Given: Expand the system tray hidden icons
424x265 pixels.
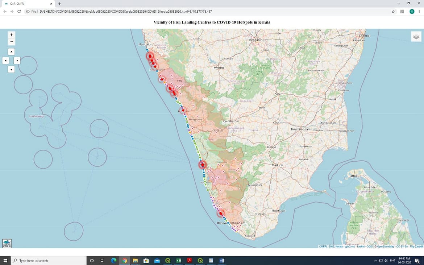Looking at the screenshot, I should [375, 261].
